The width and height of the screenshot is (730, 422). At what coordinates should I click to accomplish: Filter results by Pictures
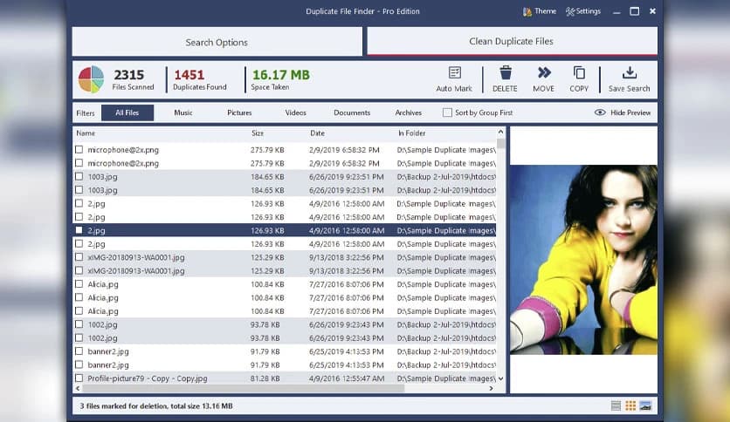[x=239, y=112]
